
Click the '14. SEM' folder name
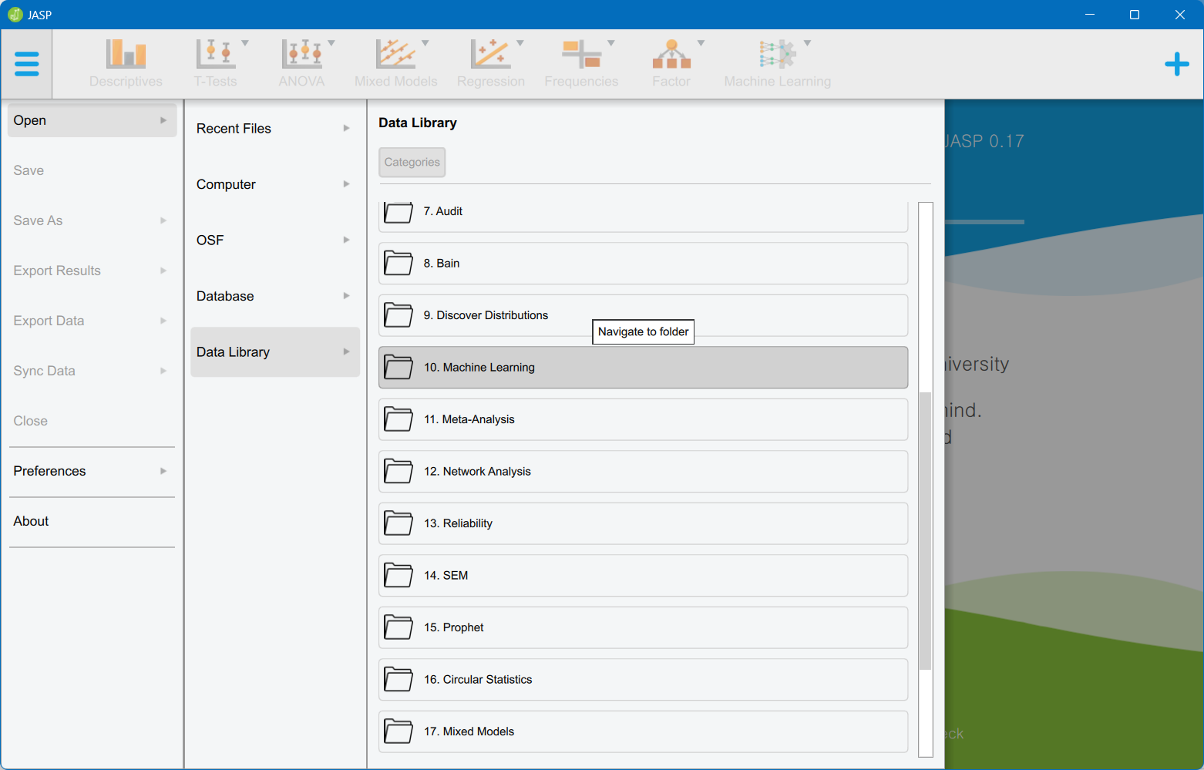pyautogui.click(x=446, y=576)
